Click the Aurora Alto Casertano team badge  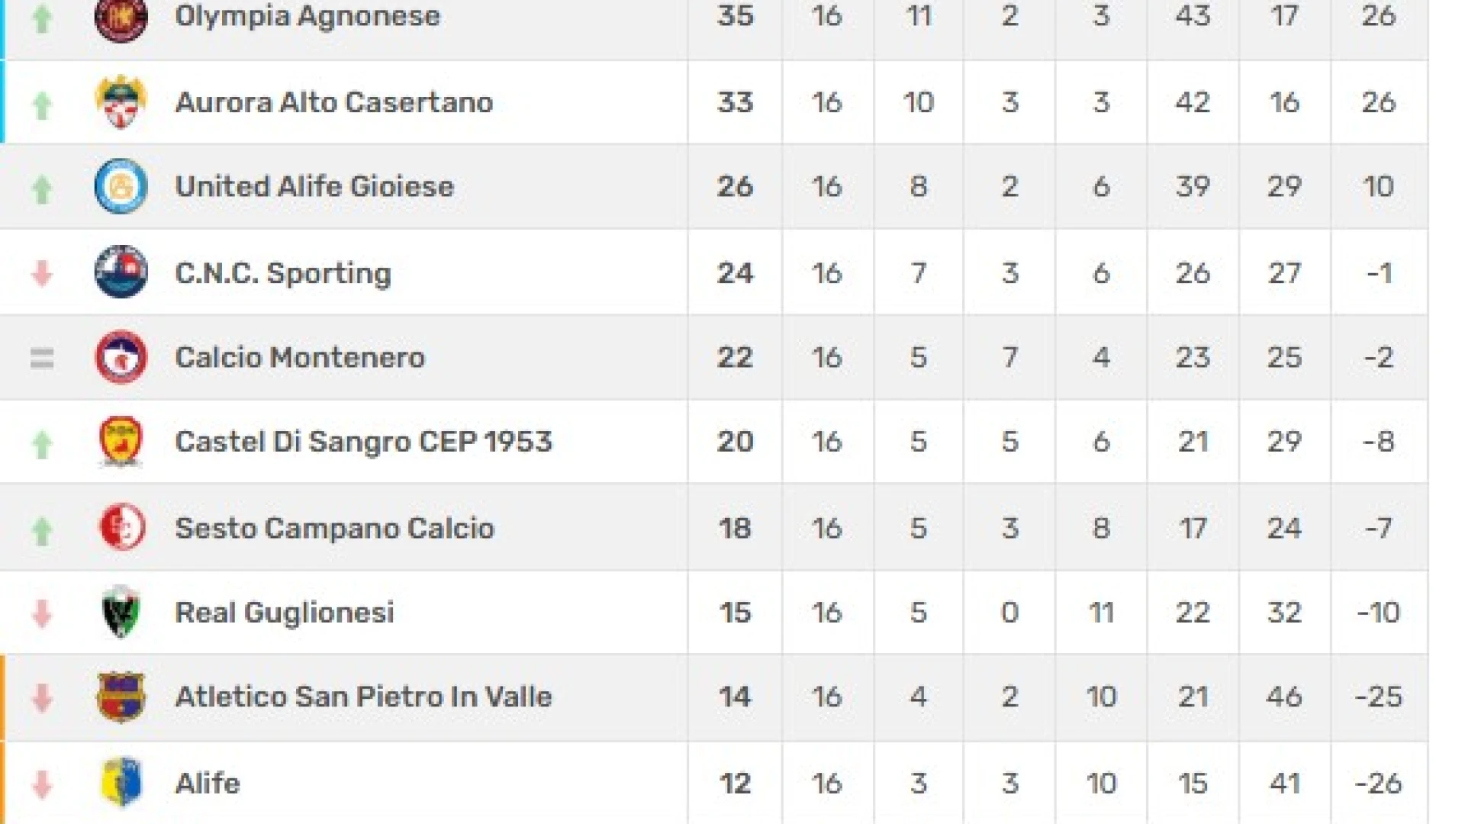121,102
